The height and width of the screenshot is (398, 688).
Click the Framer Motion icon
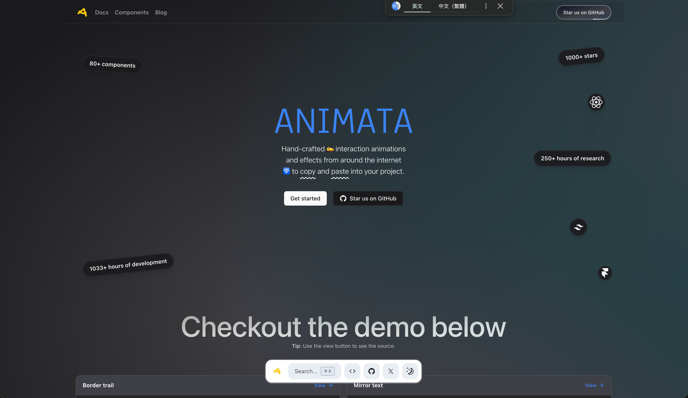click(605, 273)
